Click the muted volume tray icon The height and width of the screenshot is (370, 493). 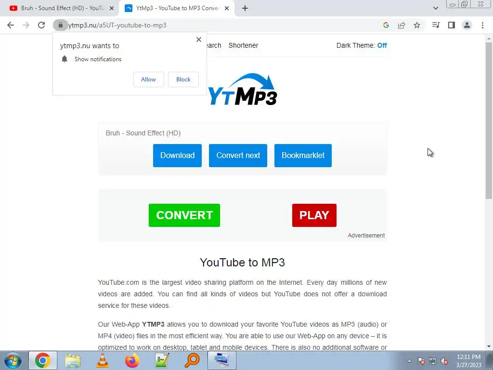point(444,361)
